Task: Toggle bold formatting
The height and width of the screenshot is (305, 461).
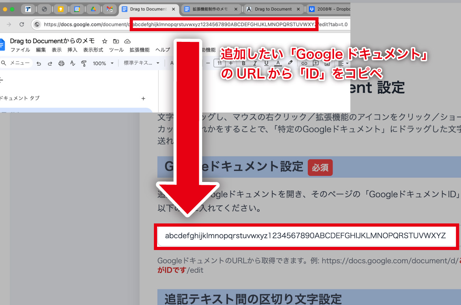Action: point(244,63)
